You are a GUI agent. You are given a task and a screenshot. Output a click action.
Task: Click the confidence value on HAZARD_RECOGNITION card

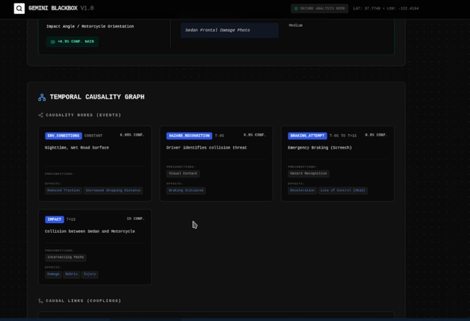click(254, 135)
